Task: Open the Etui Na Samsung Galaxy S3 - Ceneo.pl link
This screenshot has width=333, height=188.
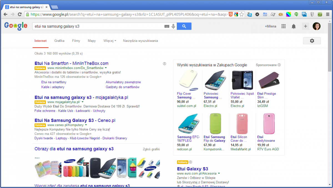Action: pos(75,120)
